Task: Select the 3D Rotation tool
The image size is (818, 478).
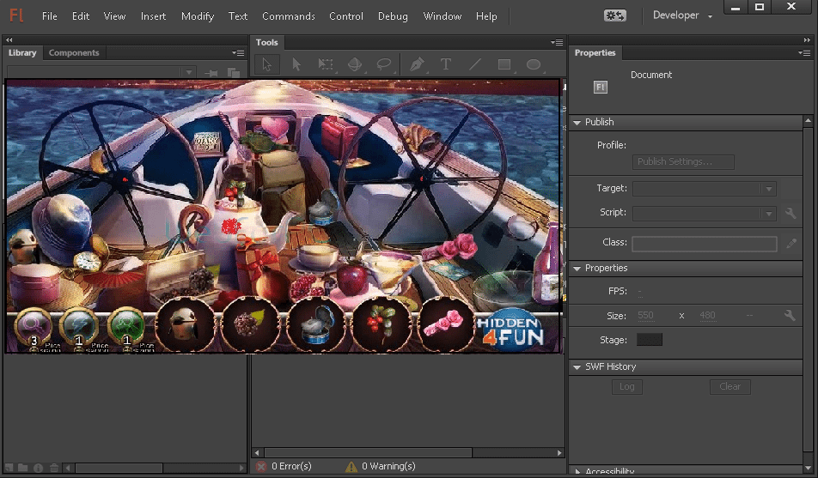Action: pos(355,64)
